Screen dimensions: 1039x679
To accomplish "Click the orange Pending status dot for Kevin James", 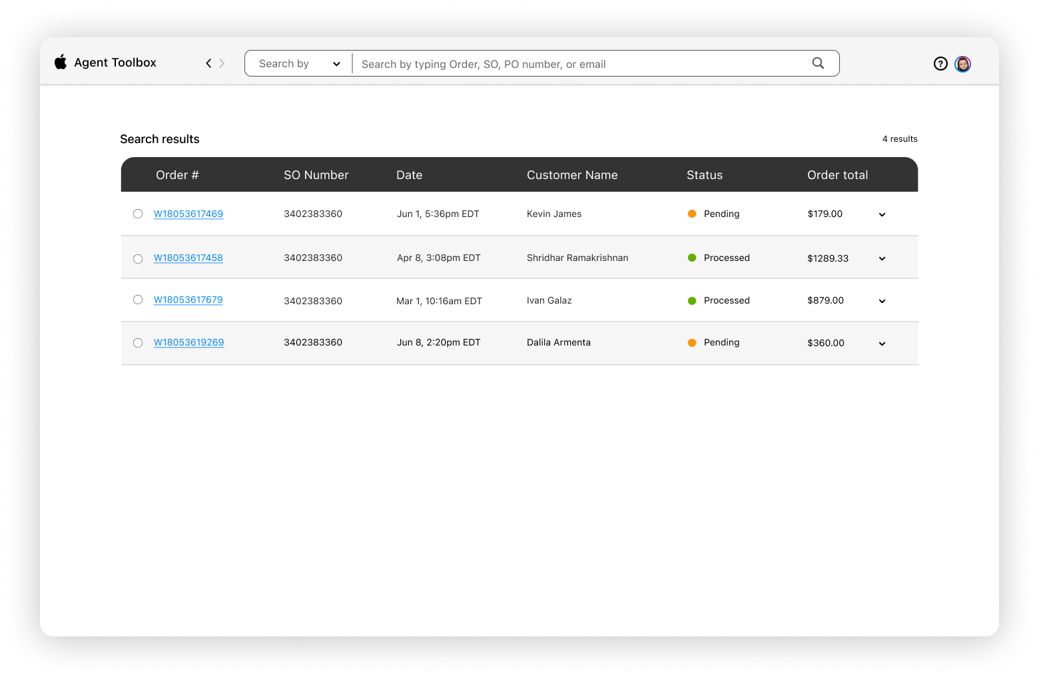I will coord(693,214).
